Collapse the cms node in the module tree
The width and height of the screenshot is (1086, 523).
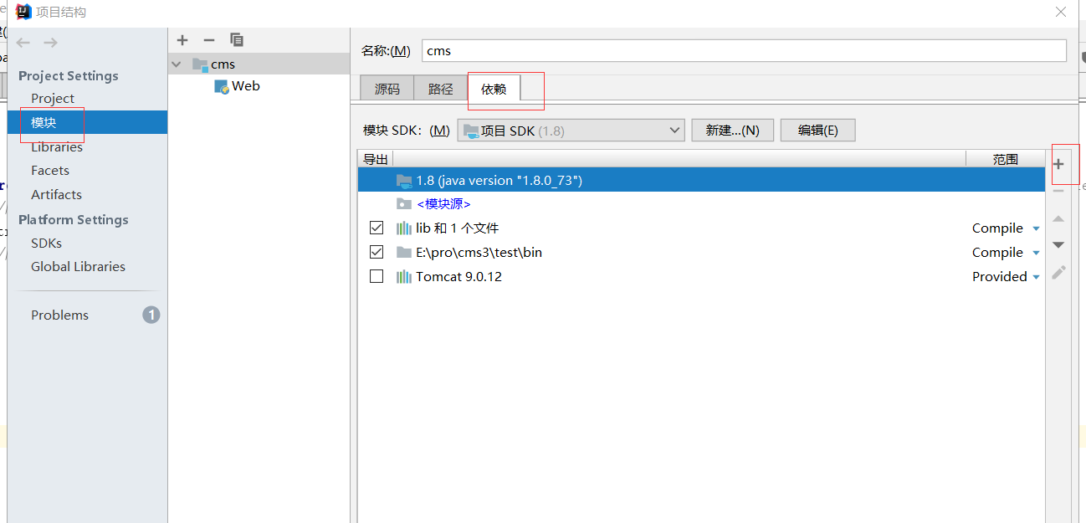tap(177, 64)
